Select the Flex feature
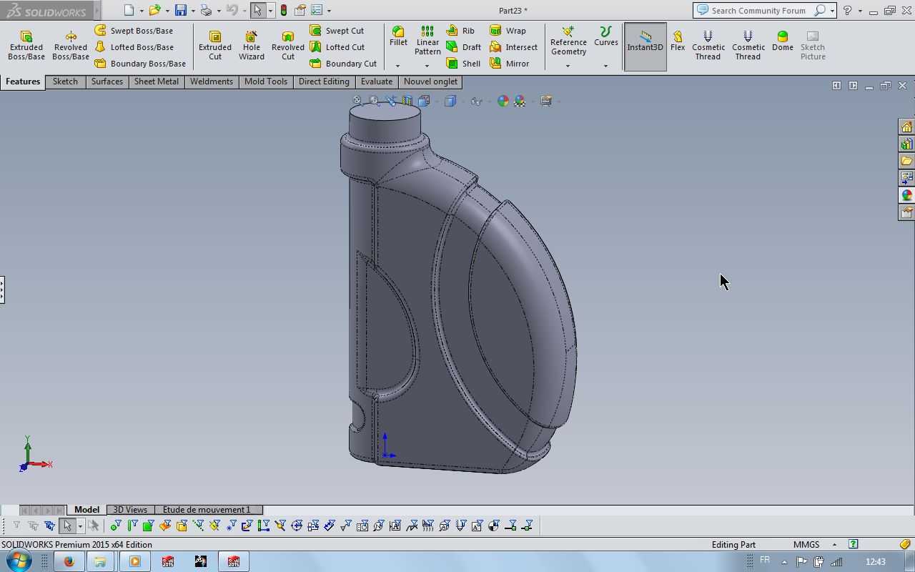This screenshot has height=572, width=915. pos(678,41)
